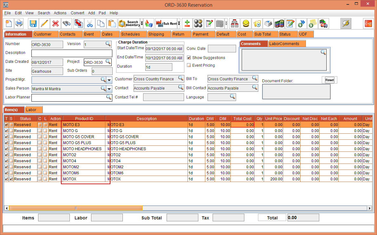The image size is (377, 235).
Task: Enable the Event Pricing checkbox
Action: tap(189, 65)
